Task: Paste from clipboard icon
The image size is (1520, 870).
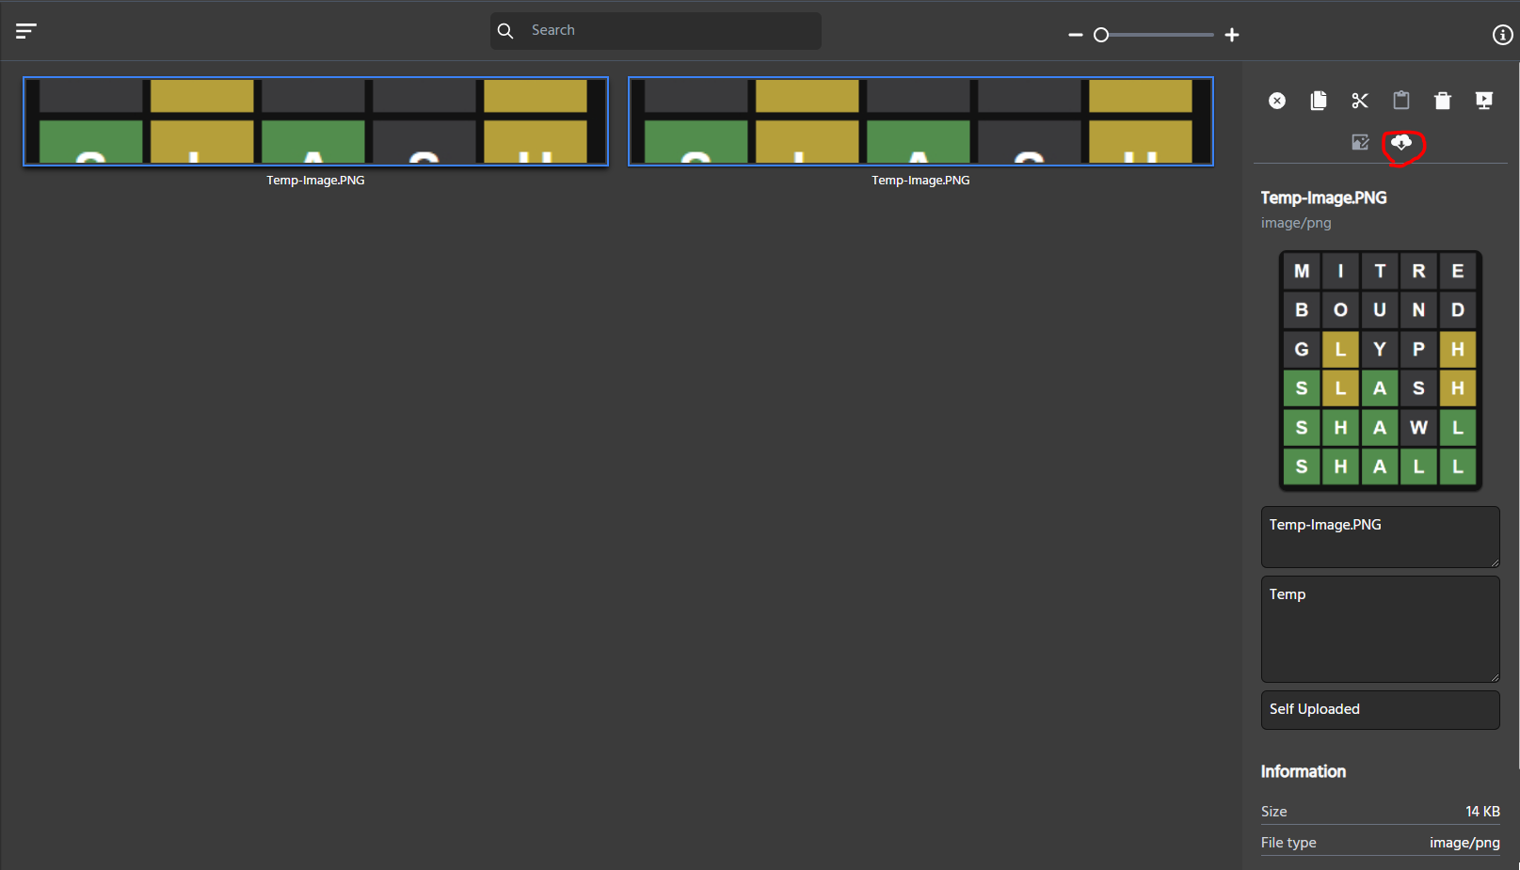Action: (1401, 101)
